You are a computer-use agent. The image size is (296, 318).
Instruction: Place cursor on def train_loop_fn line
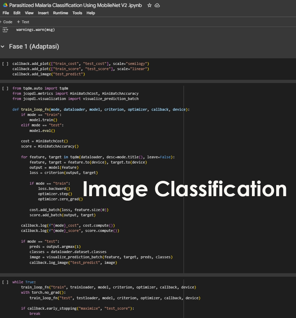[x=101, y=109]
